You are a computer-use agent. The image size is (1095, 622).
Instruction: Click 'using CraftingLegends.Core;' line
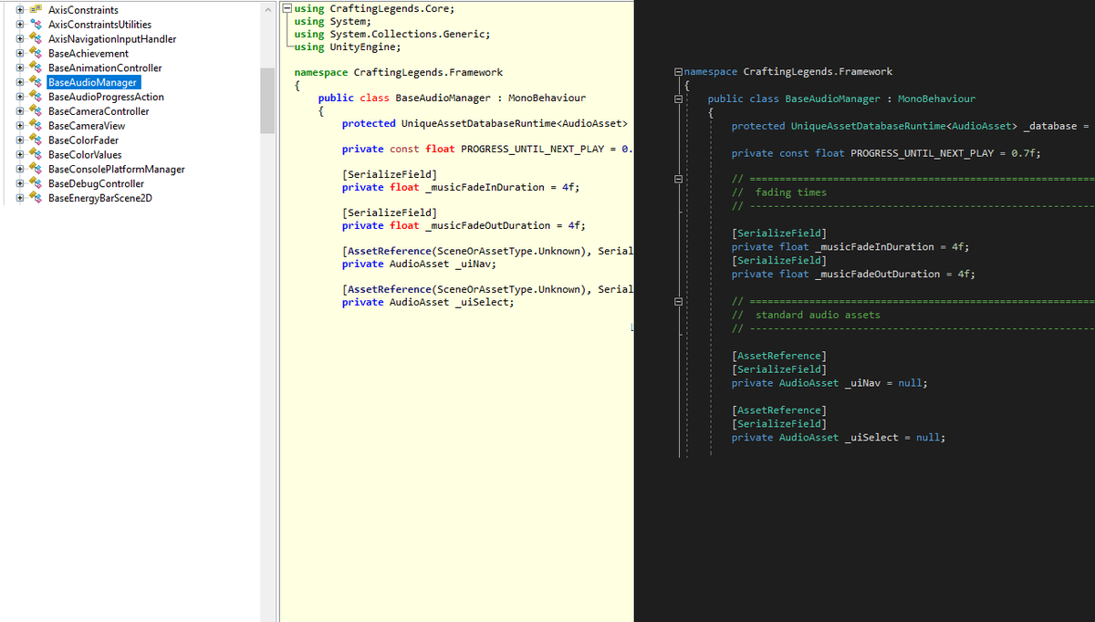374,8
